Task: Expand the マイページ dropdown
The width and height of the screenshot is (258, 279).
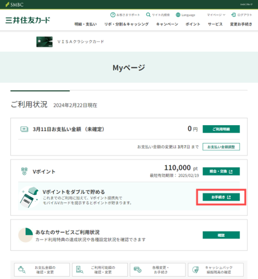Action: click(x=216, y=15)
